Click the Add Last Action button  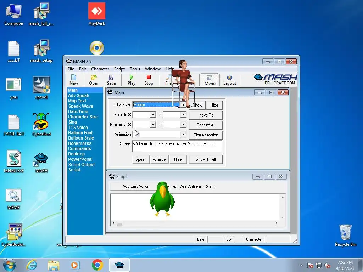[x=136, y=186]
